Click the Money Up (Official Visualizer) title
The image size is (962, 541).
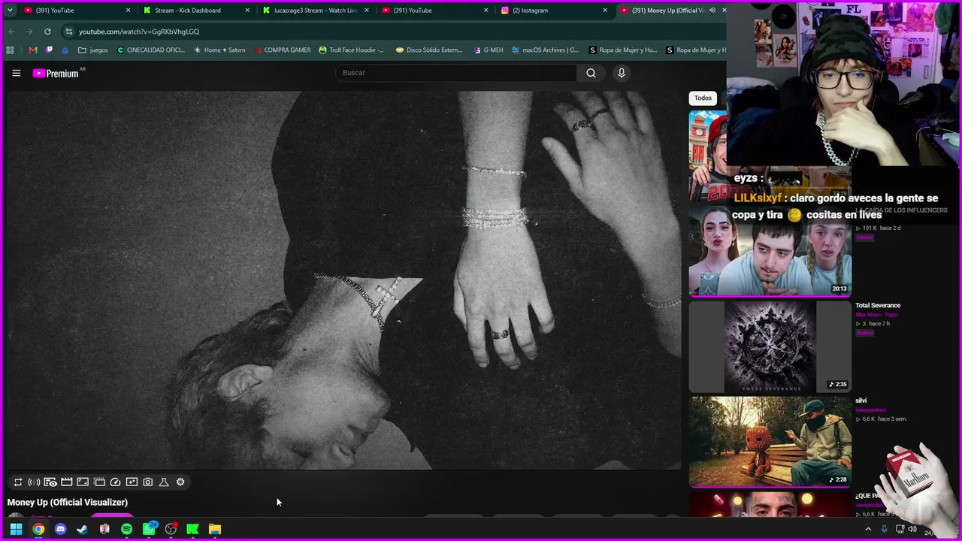click(68, 503)
